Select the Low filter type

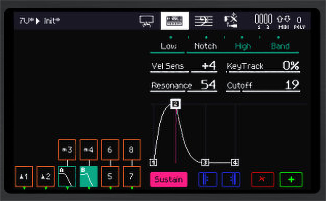click(x=169, y=46)
